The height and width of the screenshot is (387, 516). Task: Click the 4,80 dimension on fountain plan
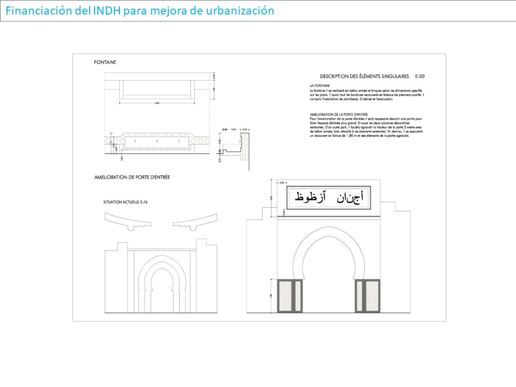[157, 103]
